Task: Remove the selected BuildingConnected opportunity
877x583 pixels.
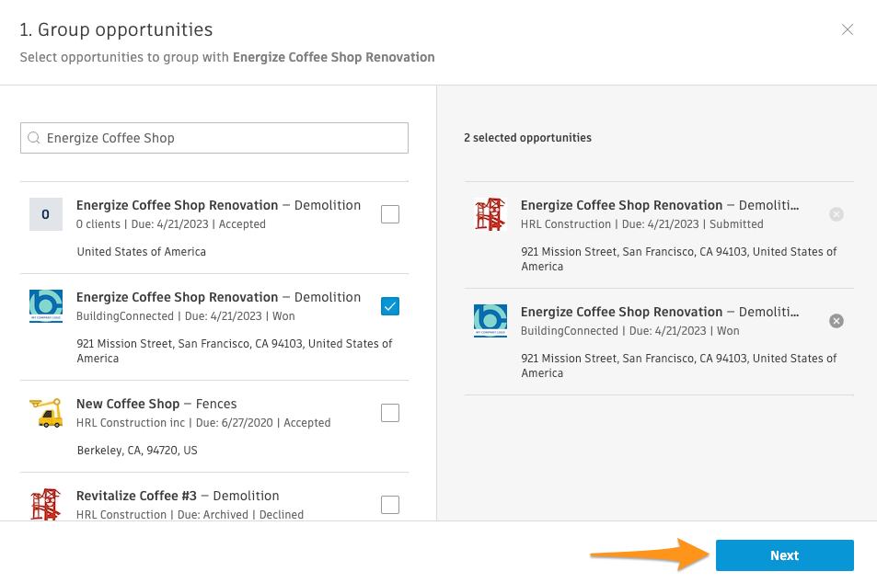Action: coord(836,321)
